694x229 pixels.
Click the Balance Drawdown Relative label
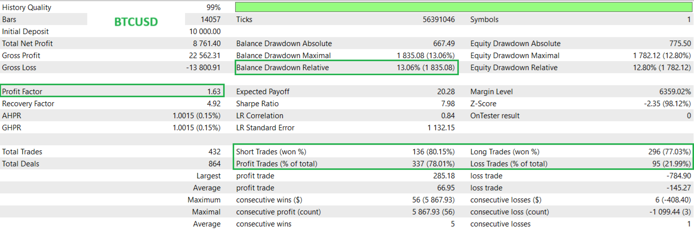click(282, 68)
